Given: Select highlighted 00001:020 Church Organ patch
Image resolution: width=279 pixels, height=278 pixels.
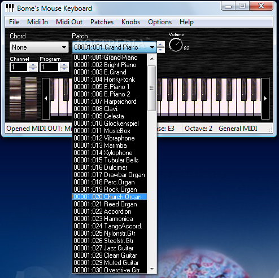Looking at the screenshot, I should [x=110, y=197].
